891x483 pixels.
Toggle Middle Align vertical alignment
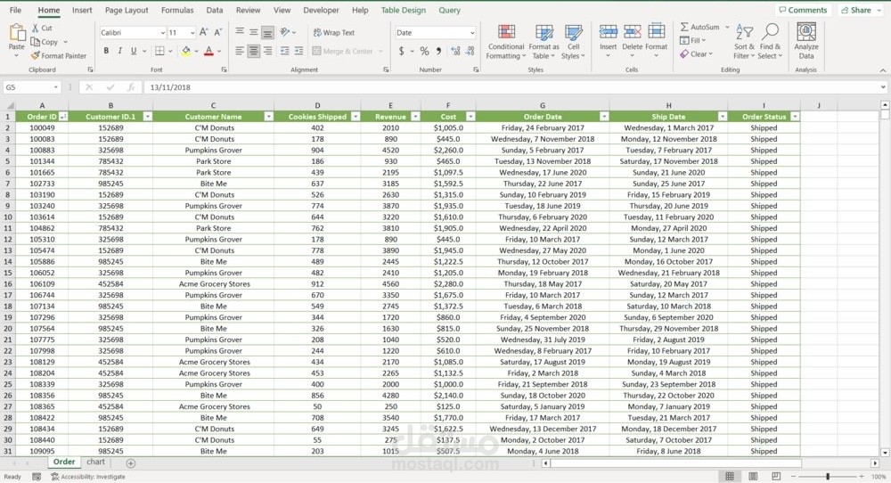pyautogui.click(x=253, y=32)
